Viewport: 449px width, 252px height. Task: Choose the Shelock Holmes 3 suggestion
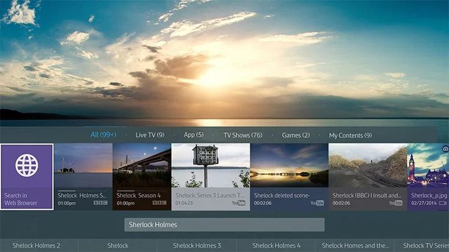click(x=197, y=245)
